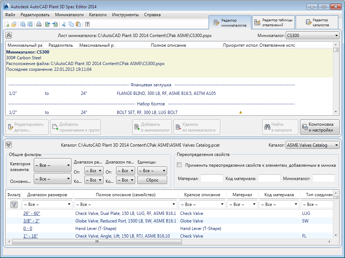Click the Save all toolbar icon

tap(30, 24)
